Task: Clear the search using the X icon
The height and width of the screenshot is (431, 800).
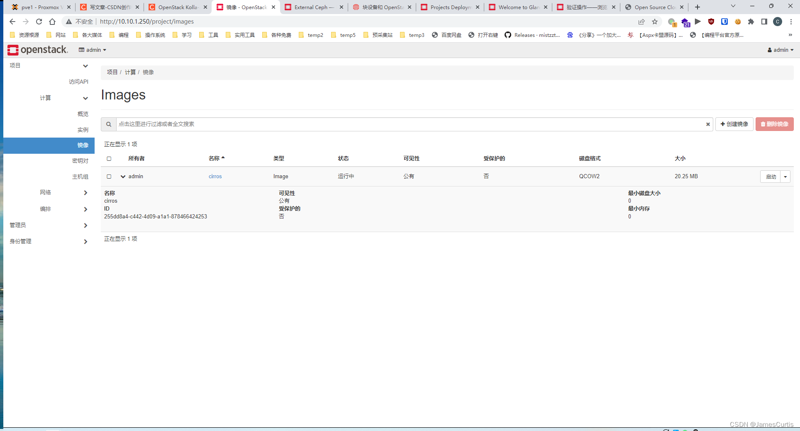Action: tap(707, 124)
